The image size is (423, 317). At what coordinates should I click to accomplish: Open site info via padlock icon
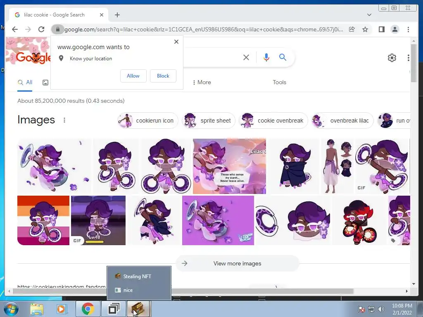pos(57,29)
